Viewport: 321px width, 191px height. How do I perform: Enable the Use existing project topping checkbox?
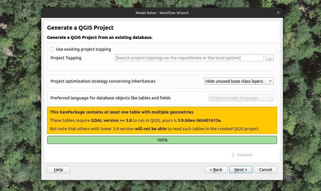click(52, 49)
